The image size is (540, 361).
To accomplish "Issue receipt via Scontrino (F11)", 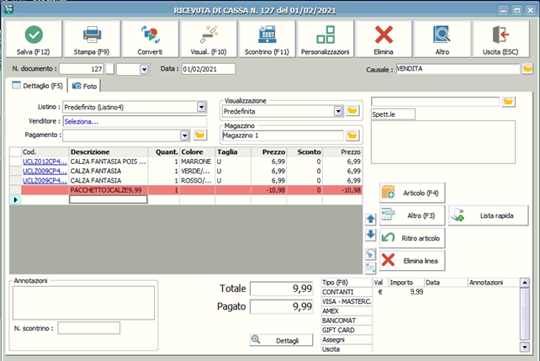I will tap(267, 39).
